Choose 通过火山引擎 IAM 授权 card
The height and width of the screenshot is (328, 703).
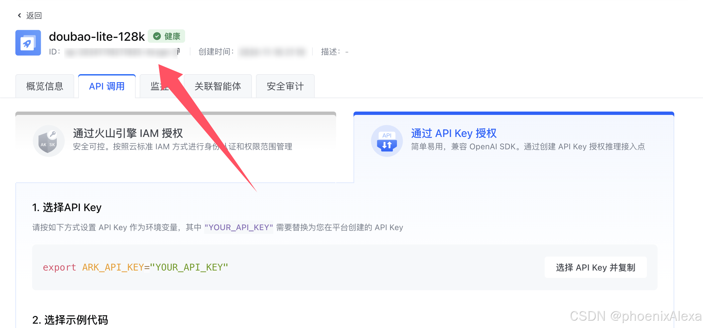(176, 147)
